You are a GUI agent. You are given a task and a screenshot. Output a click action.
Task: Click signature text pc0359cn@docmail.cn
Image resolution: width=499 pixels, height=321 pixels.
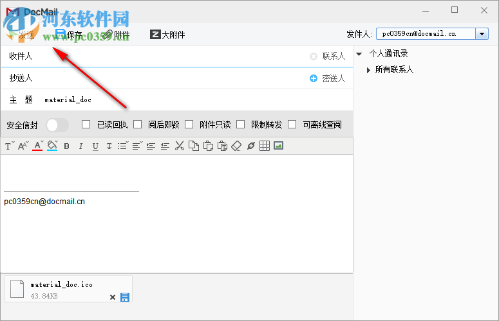click(44, 202)
